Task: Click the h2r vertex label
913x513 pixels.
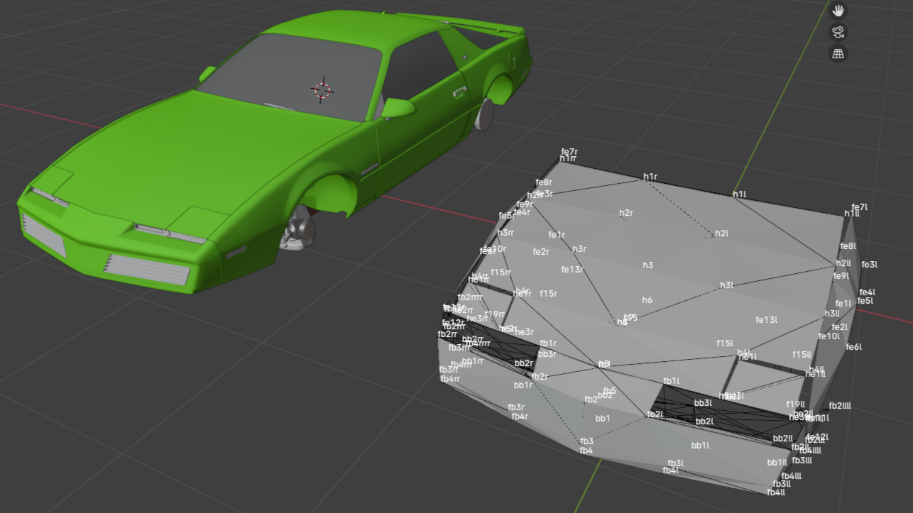Action: click(x=625, y=213)
